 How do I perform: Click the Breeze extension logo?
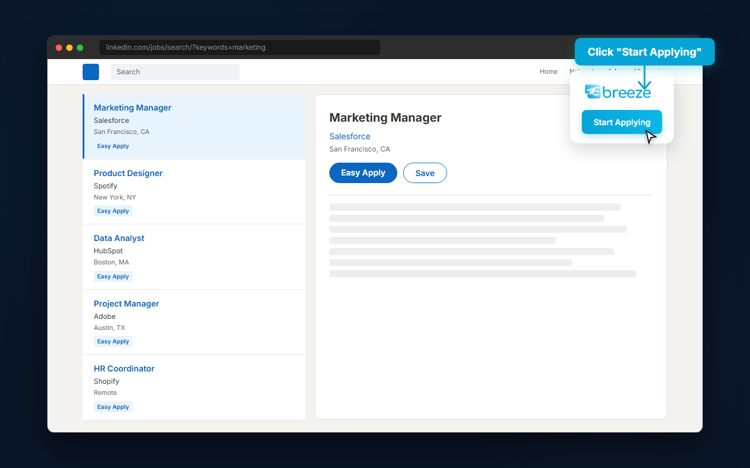click(617, 91)
